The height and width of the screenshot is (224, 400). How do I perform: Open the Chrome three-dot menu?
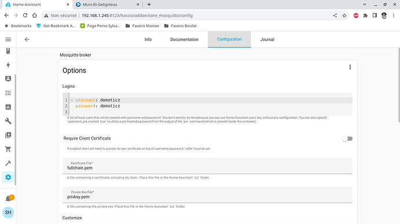click(x=394, y=16)
